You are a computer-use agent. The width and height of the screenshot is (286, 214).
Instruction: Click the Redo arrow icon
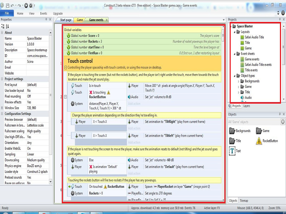coord(19,6)
